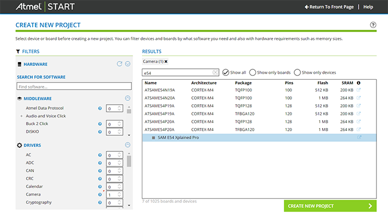The width and height of the screenshot is (388, 215).
Task: Open the help question mark icon
Action: tap(373, 25)
